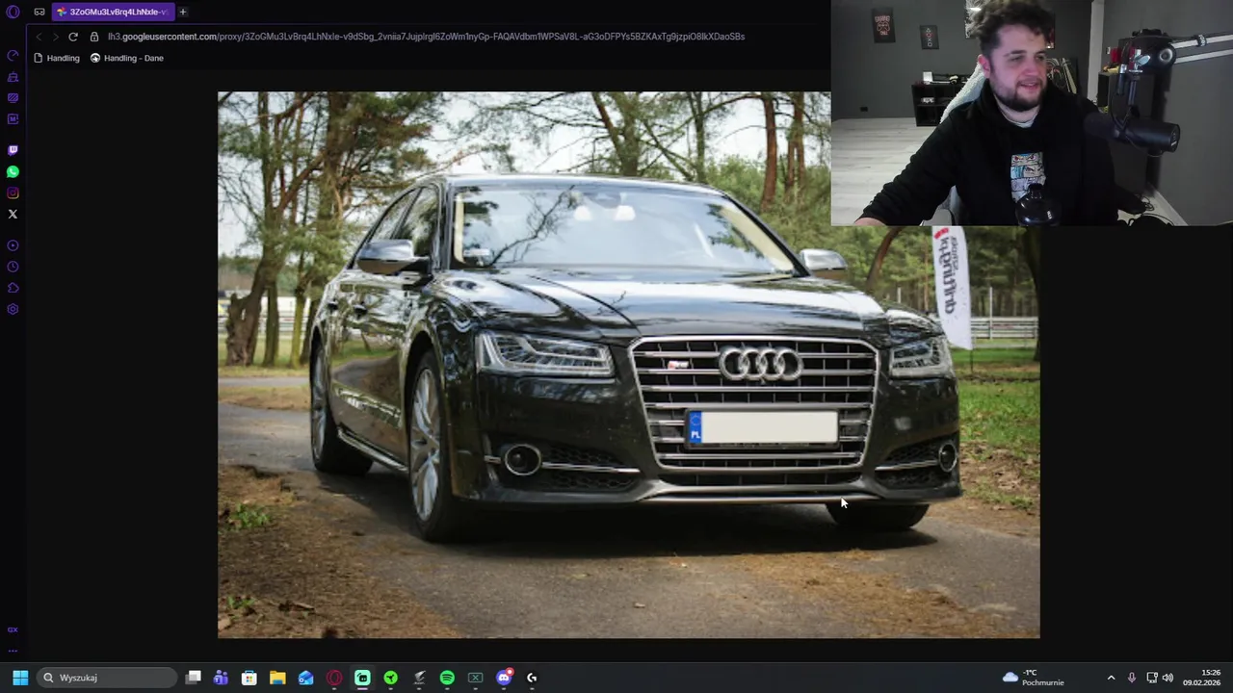1233x693 pixels.
Task: Select the googleusercontent image tab
Action: coord(112,12)
